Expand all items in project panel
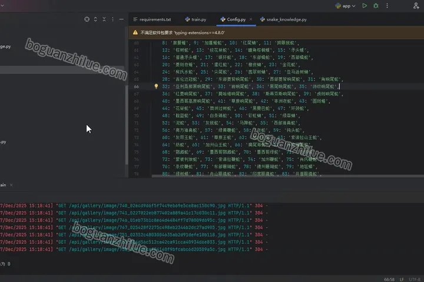Viewport: 424px width, 282px height. [95, 19]
